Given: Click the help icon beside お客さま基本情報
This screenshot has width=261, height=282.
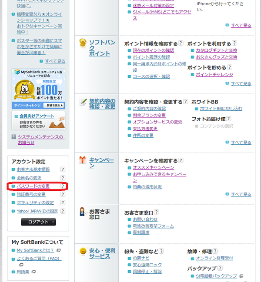Looking at the screenshot, I should point(63,169).
